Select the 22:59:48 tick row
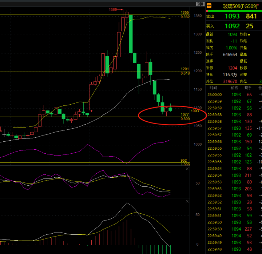This screenshot has height=254, width=262. click(234, 249)
